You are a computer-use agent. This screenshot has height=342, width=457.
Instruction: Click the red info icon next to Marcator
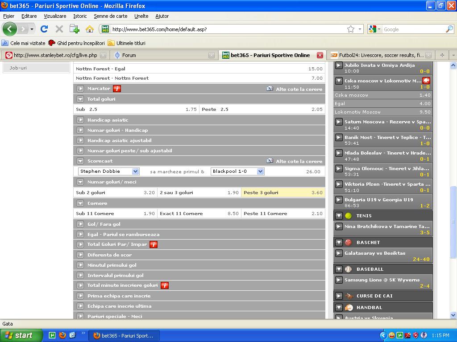pyautogui.click(x=117, y=89)
